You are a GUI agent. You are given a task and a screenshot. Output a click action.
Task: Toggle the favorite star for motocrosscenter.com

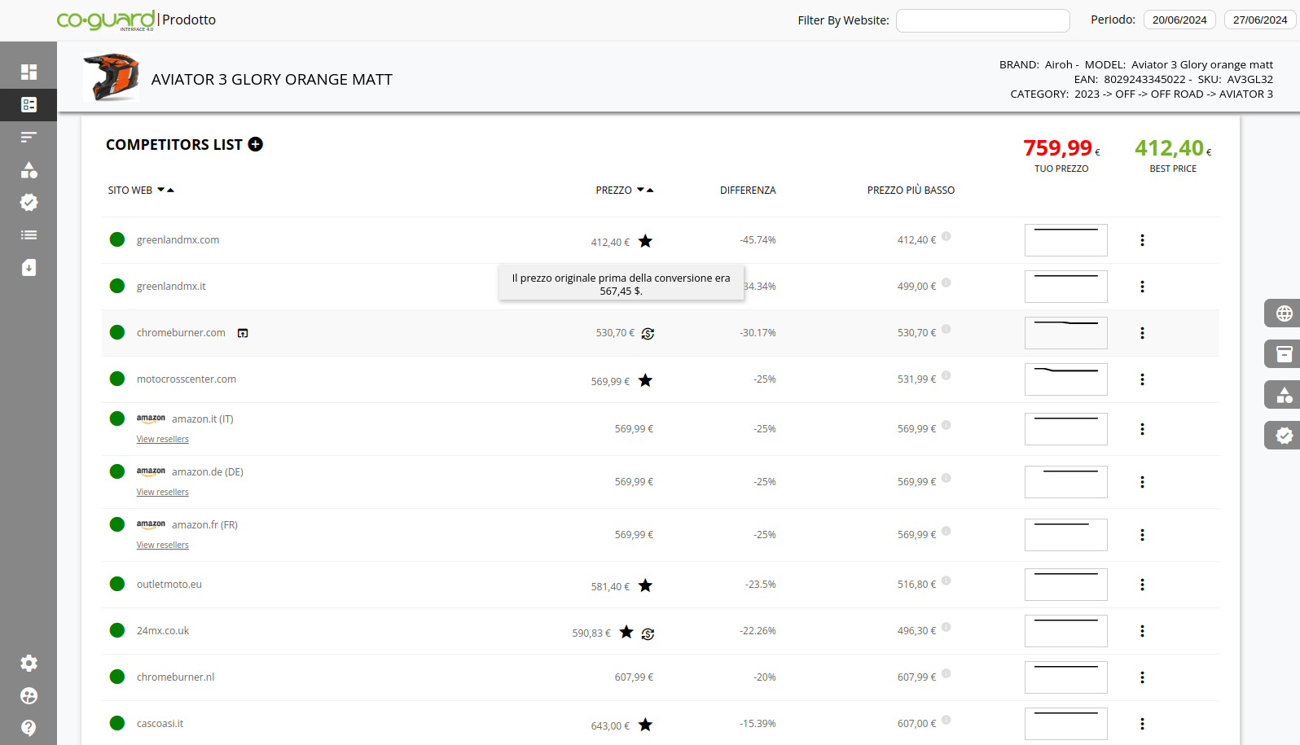pyautogui.click(x=645, y=380)
